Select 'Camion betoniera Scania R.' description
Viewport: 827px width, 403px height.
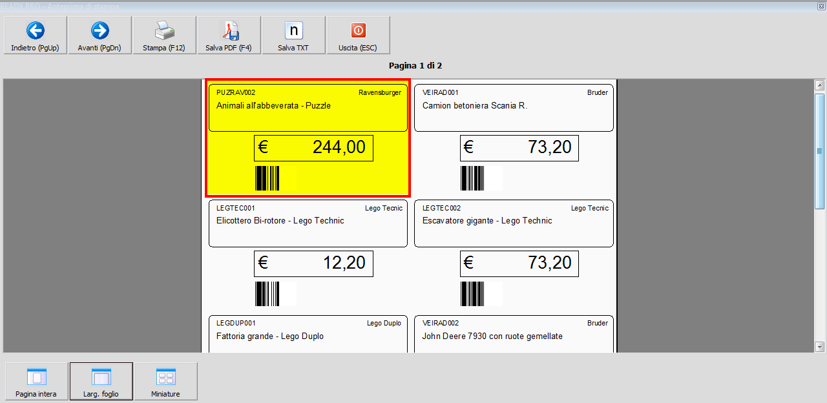pos(475,105)
